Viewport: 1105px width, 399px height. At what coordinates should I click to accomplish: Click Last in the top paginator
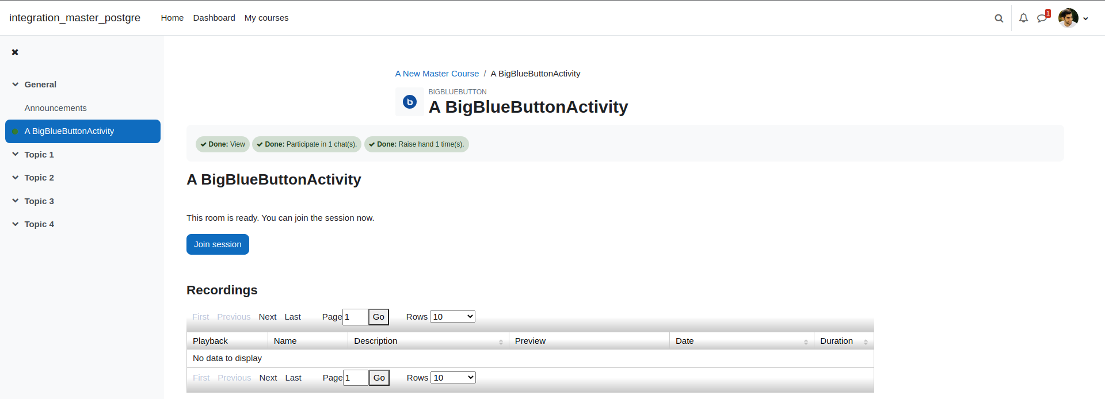292,317
